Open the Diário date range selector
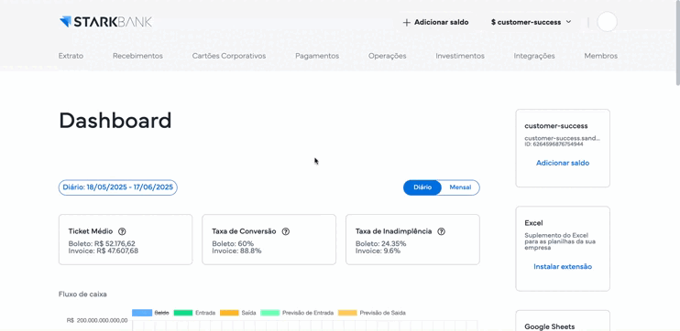This screenshot has height=331, width=680. [118, 187]
